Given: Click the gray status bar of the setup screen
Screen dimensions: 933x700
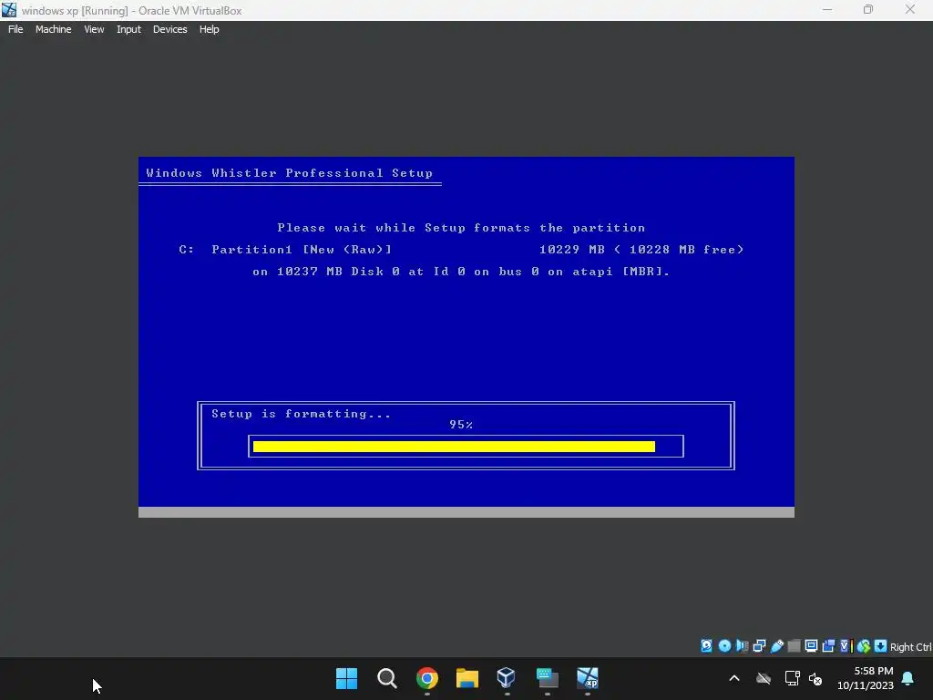Looking at the screenshot, I should click(x=466, y=512).
